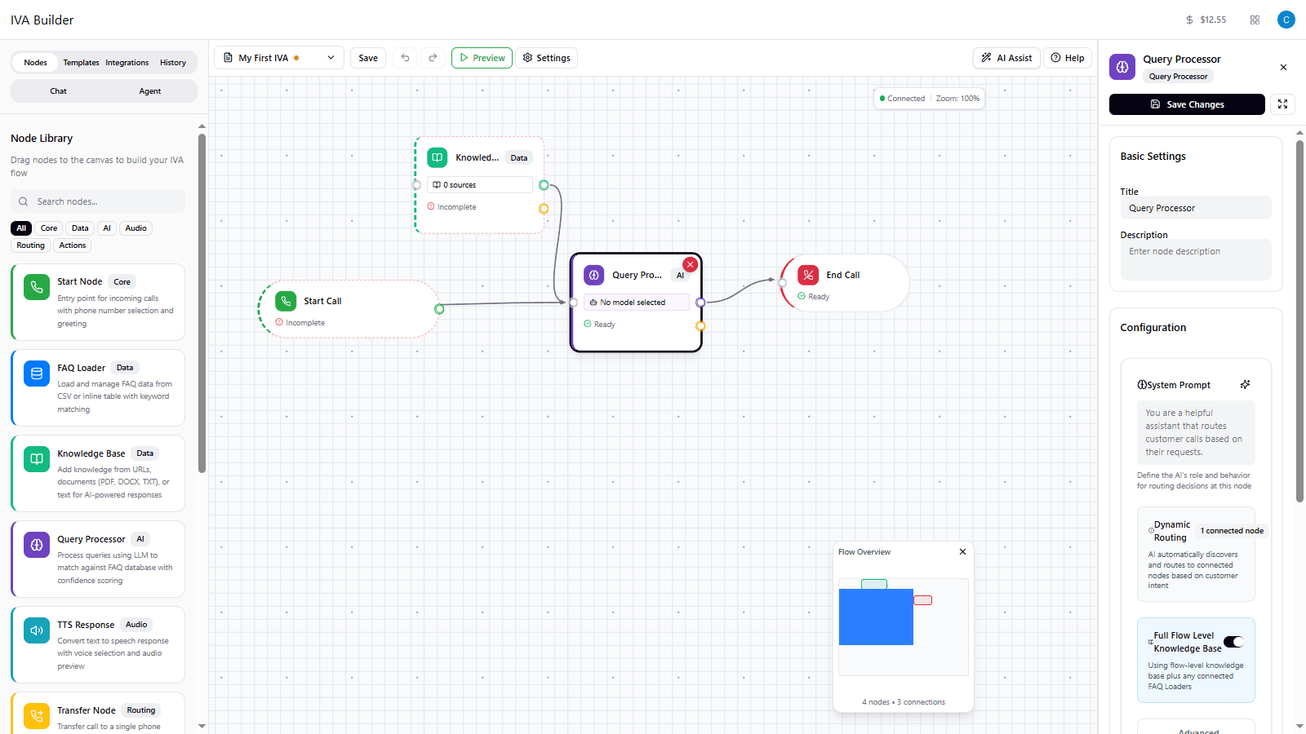Open the Templates tab
This screenshot has width=1306, height=734.
tap(81, 62)
